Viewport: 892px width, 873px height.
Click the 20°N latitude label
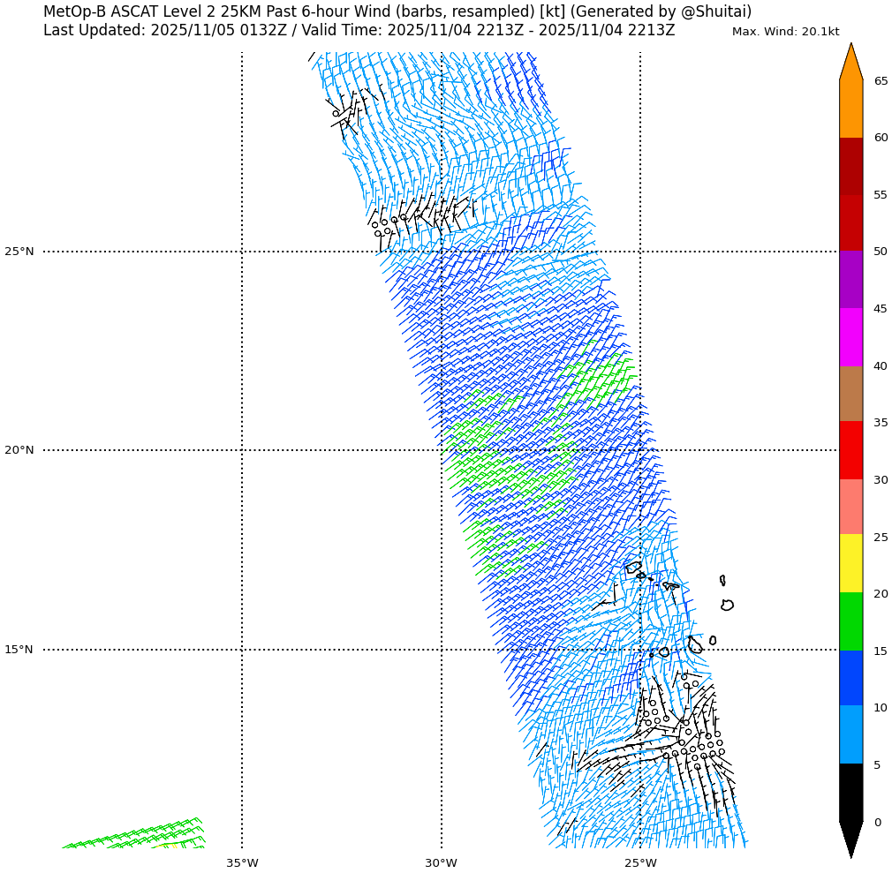(x=19, y=450)
